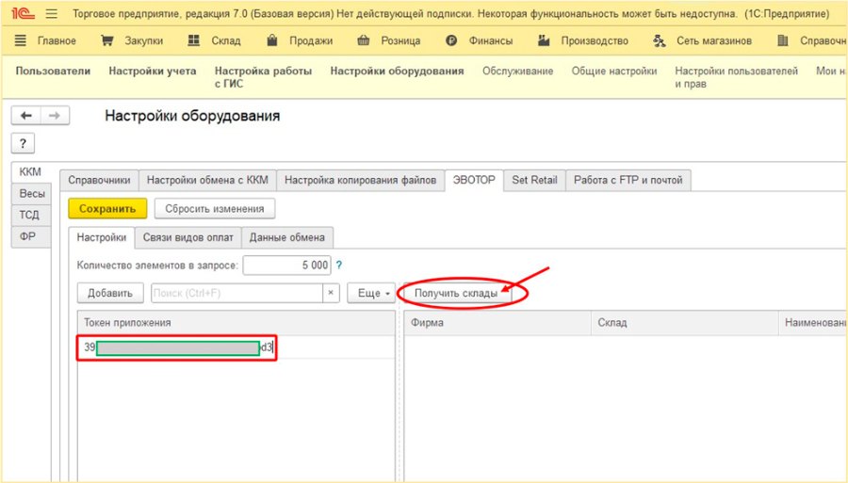Open the Продажи section
This screenshot has height=483, width=848.
point(300,40)
